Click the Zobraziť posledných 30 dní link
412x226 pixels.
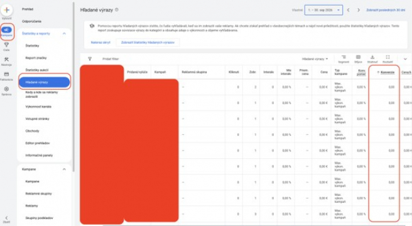pos(386,10)
